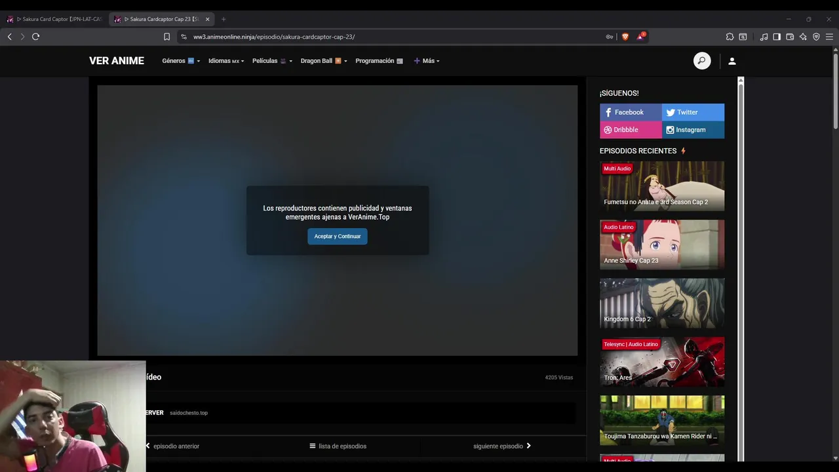Open the Twitter follow link

pos(693,112)
